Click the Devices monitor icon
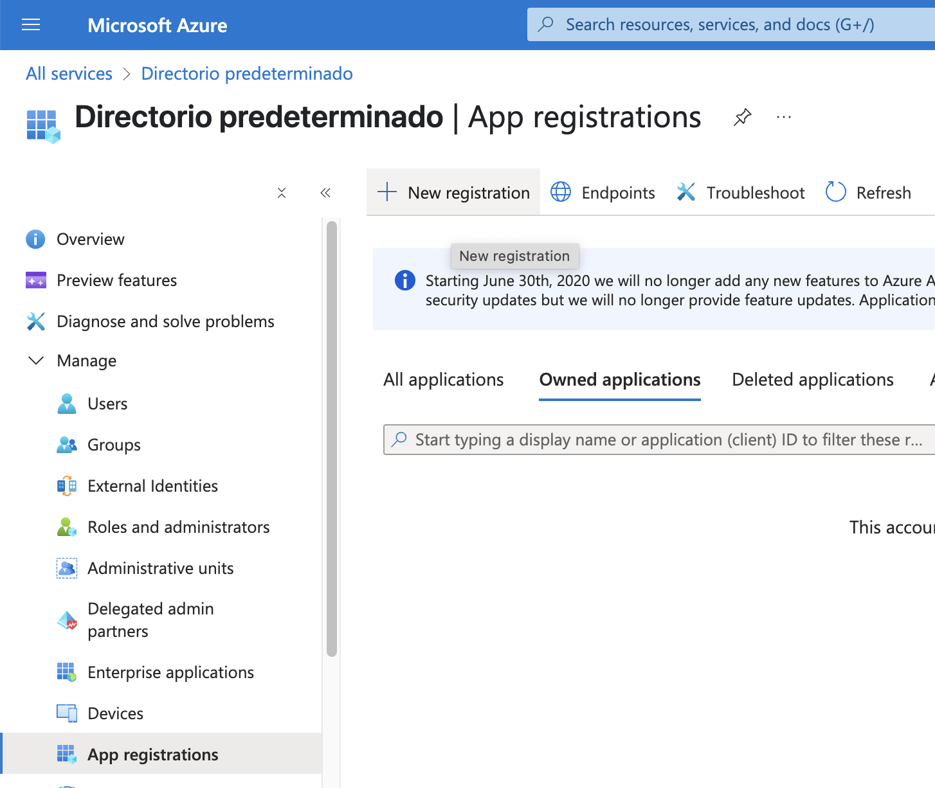The width and height of the screenshot is (935, 788). click(67, 713)
